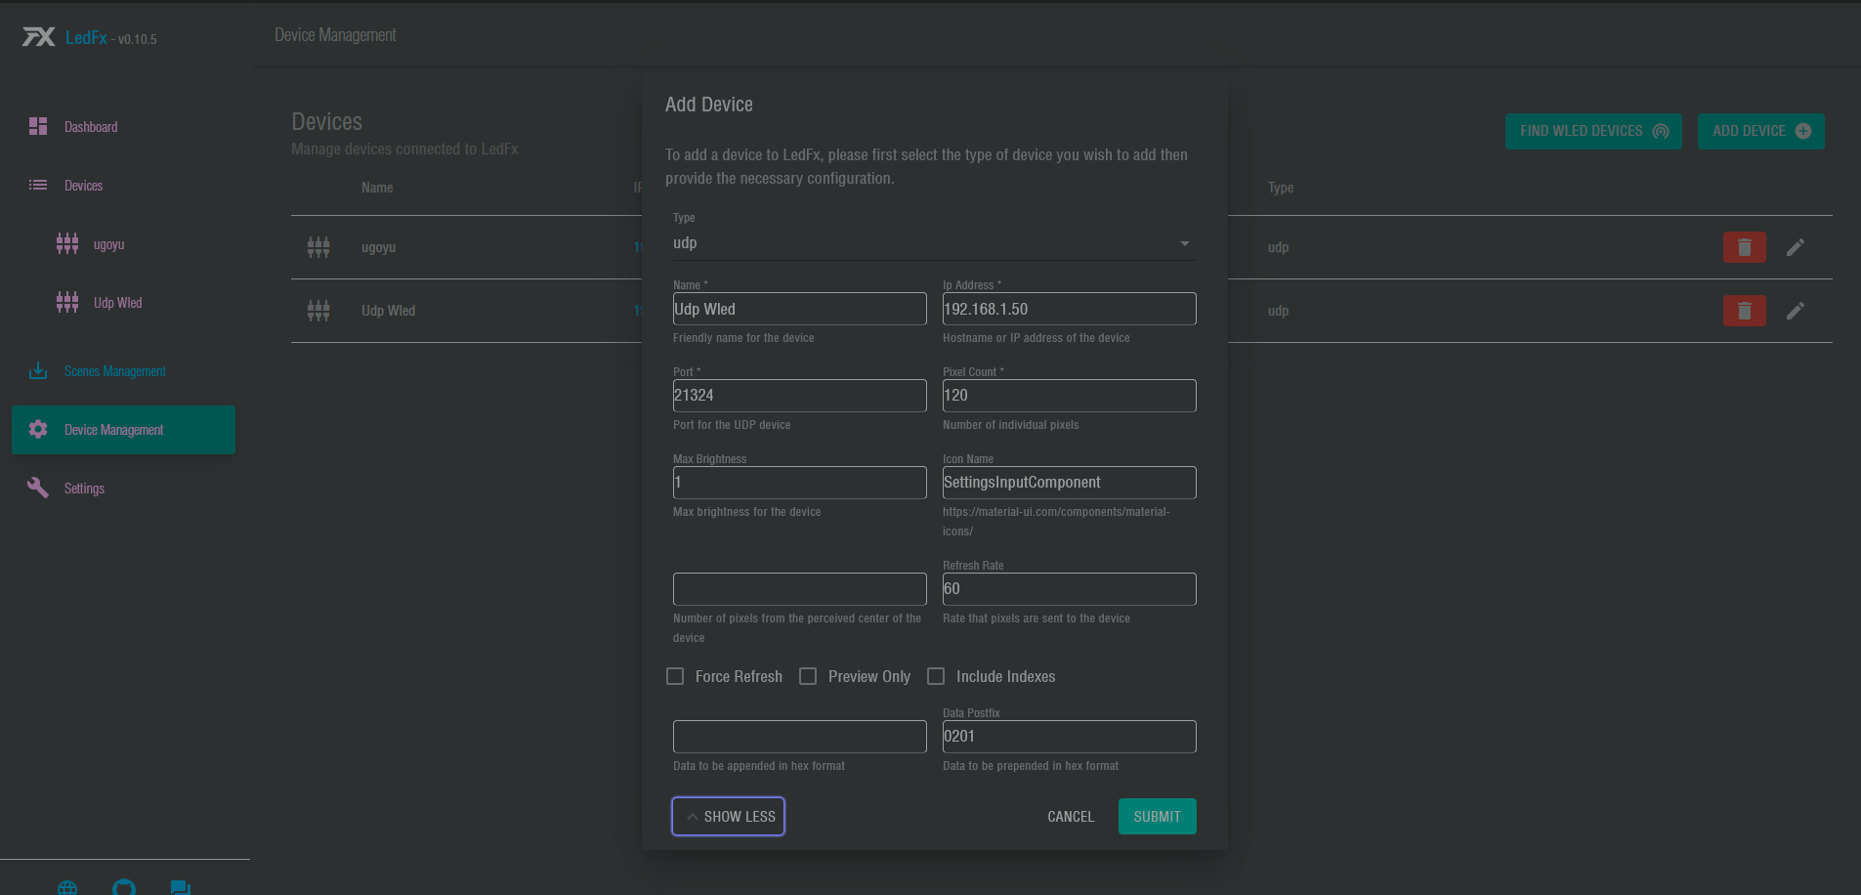The width and height of the screenshot is (1861, 895).
Task: Enable the Force Refresh checkbox
Action: 674,675
